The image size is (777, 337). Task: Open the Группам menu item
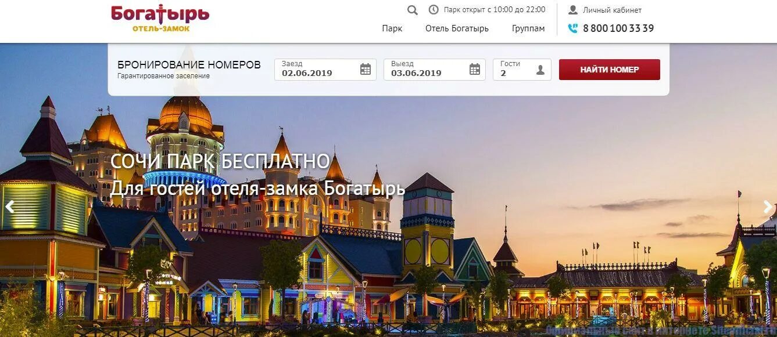pyautogui.click(x=528, y=28)
